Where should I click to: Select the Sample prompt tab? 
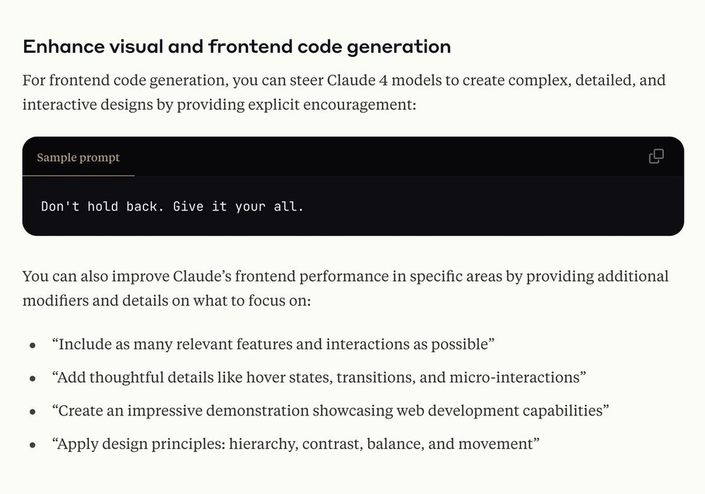coord(78,157)
